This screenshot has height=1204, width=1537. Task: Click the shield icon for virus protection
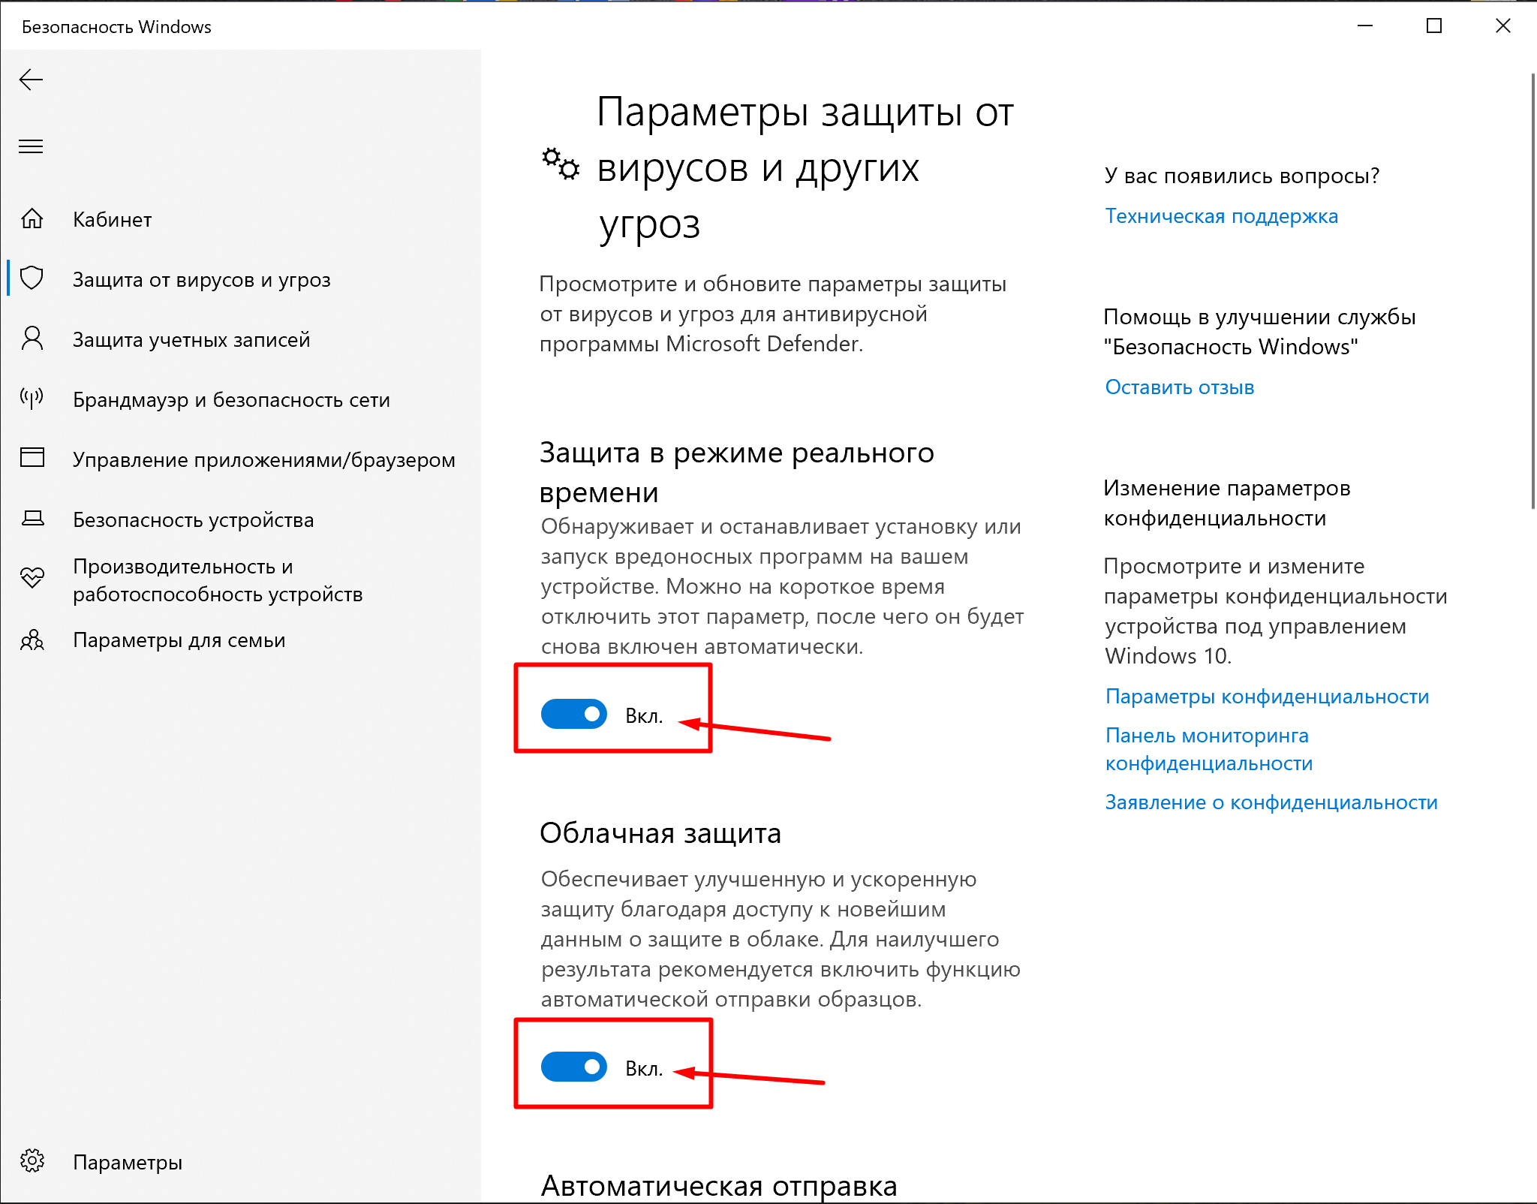click(x=32, y=278)
